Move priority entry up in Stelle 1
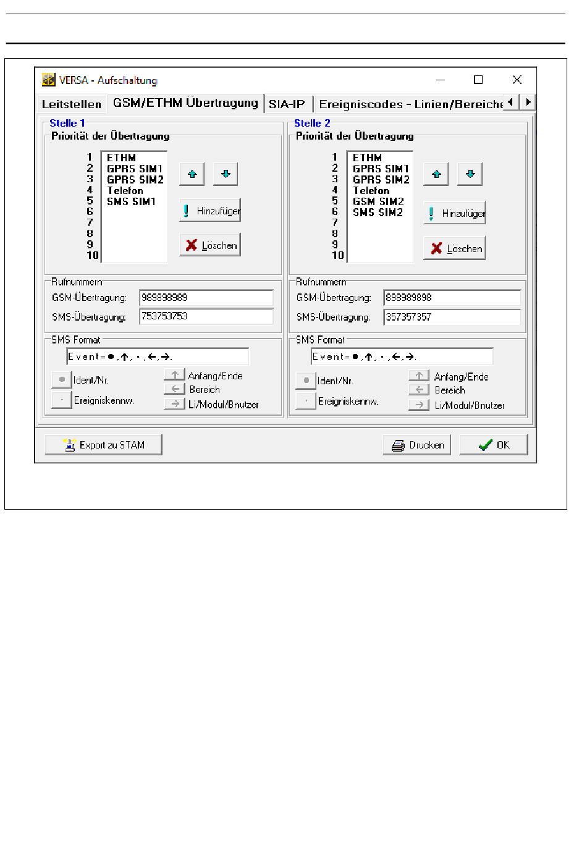 [x=192, y=174]
